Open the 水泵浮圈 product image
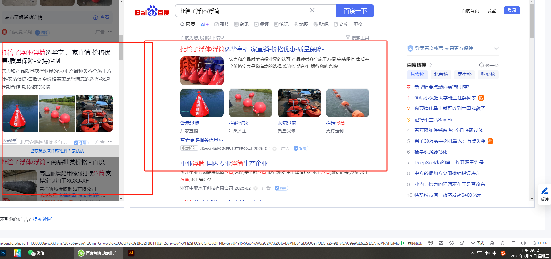Image resolution: width=551 pixels, height=259 pixels. pyautogui.click(x=299, y=103)
